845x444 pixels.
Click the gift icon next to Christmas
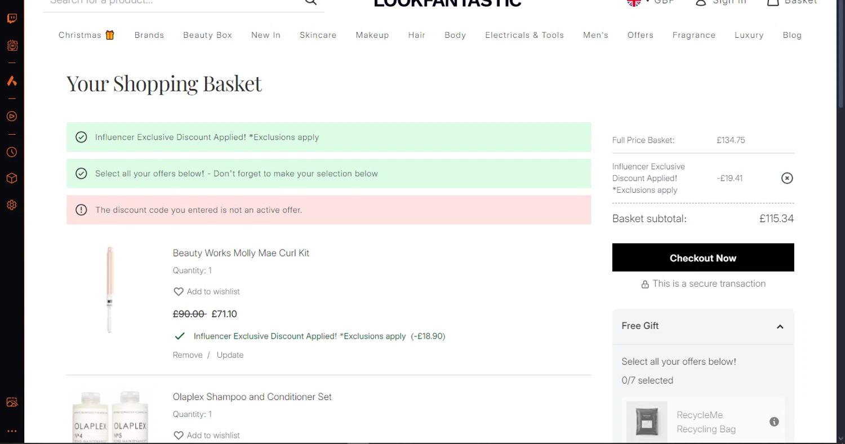110,35
